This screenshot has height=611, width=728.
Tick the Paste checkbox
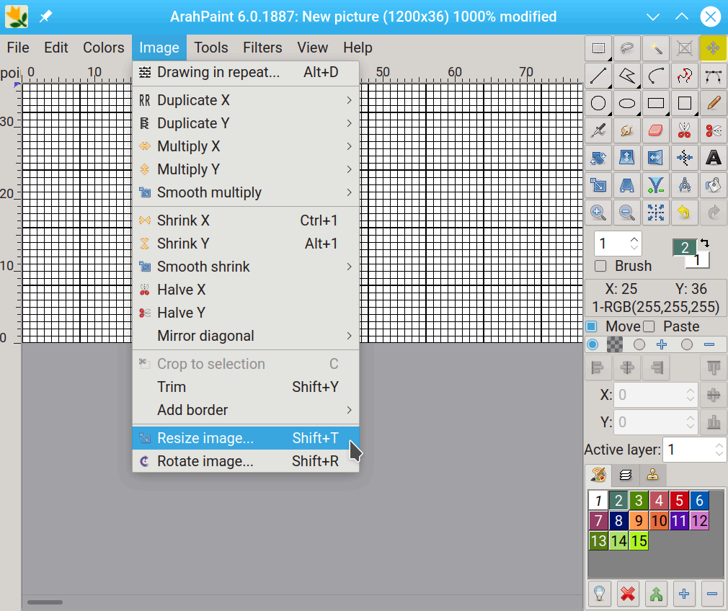click(649, 326)
